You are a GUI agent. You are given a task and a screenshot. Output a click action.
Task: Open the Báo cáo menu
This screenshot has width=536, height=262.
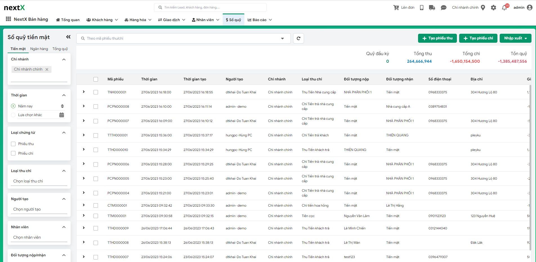coord(260,20)
